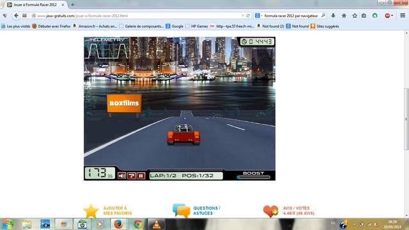Click the race timer display
The image size is (409, 230).
(x=257, y=42)
